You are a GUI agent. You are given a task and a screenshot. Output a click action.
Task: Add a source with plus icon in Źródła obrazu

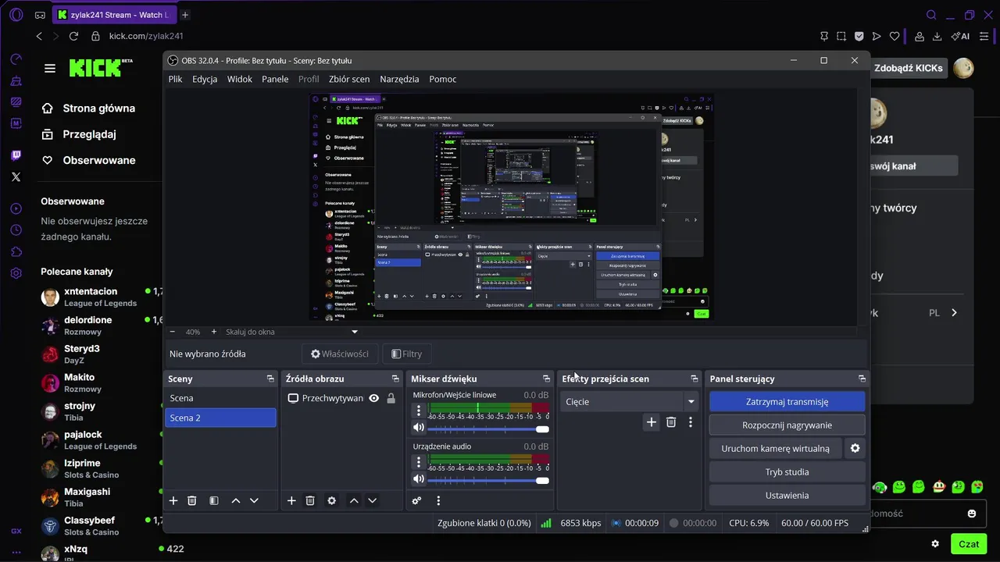pos(291,501)
